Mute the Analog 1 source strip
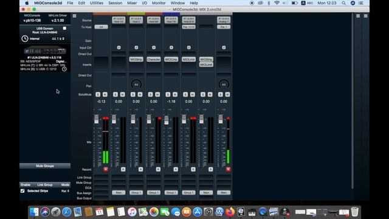Viewport: 389px width, 219px height. click(227, 95)
